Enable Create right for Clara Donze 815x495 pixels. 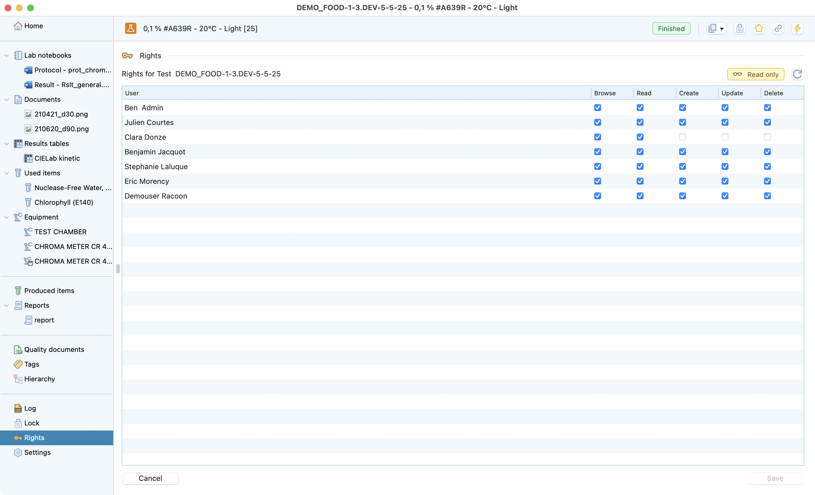[682, 137]
